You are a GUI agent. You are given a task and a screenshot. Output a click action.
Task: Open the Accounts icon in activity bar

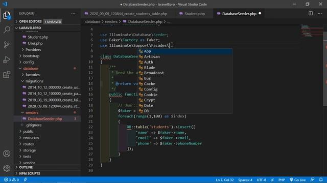click(7, 154)
